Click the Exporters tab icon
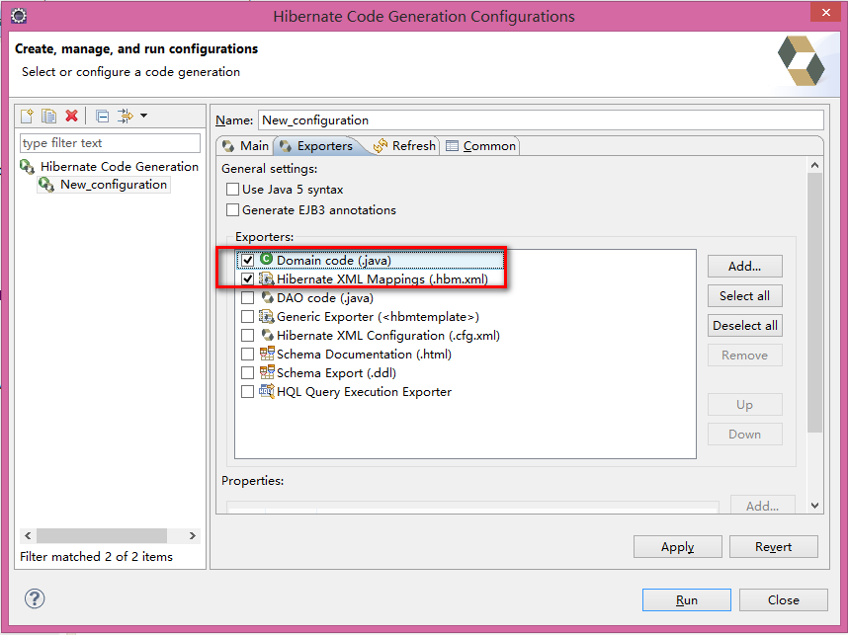Screen dimensions: 848x635 [x=286, y=146]
